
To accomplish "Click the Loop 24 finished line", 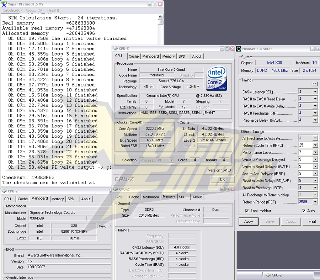I will pos(53,162).
